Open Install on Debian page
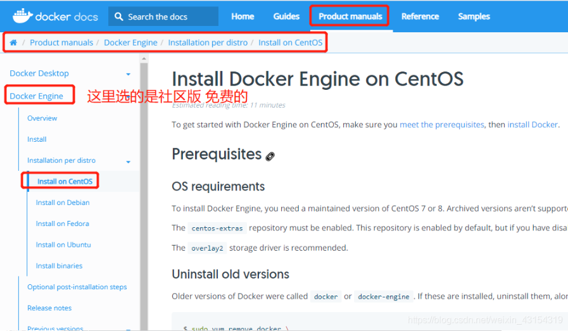The width and height of the screenshot is (568, 331). (x=62, y=203)
